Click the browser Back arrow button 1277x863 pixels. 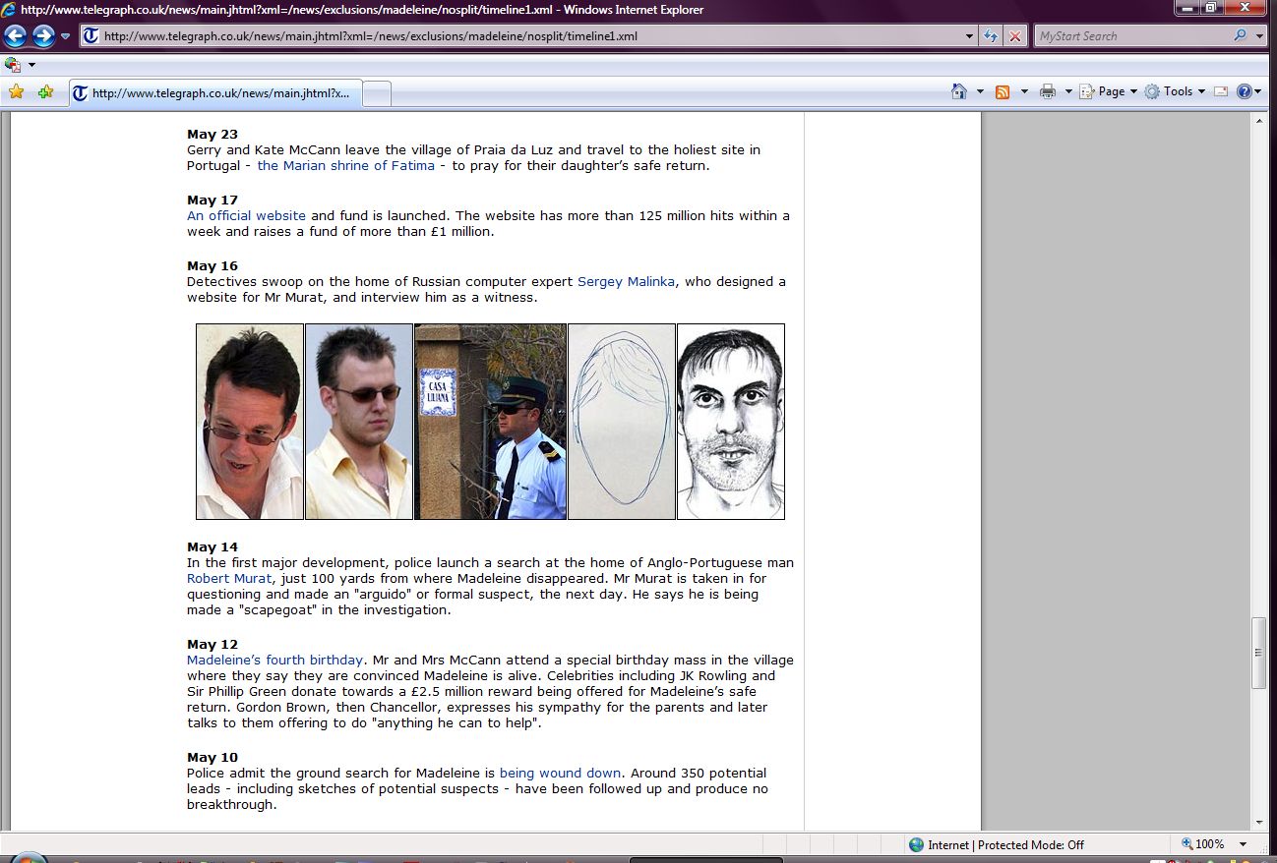point(16,36)
